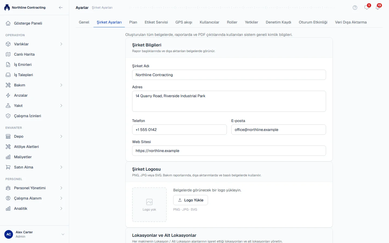Click the İş Talepleri inbox icon

(8, 75)
